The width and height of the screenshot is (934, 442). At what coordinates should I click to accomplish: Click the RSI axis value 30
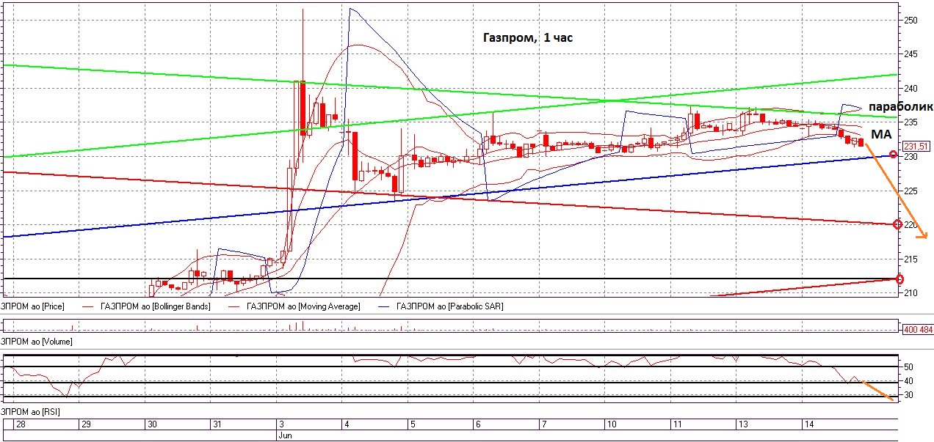908,394
